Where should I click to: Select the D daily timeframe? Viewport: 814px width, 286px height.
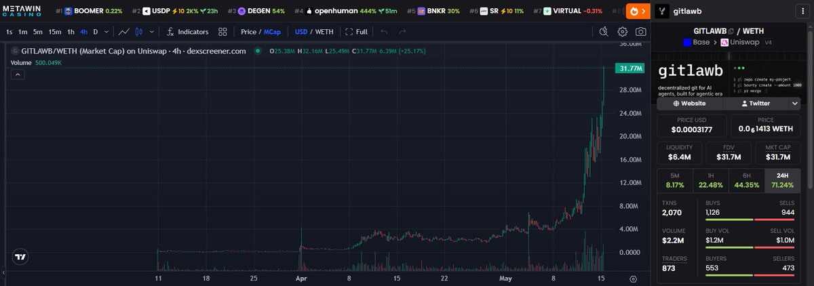tap(96, 32)
